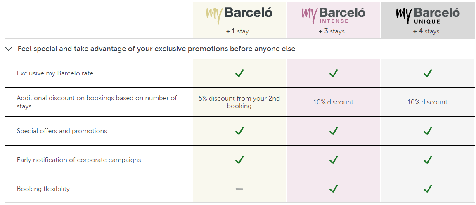Click the '+ 3 stays' column header label
This screenshot has height=205, width=476.
pyautogui.click(x=332, y=31)
